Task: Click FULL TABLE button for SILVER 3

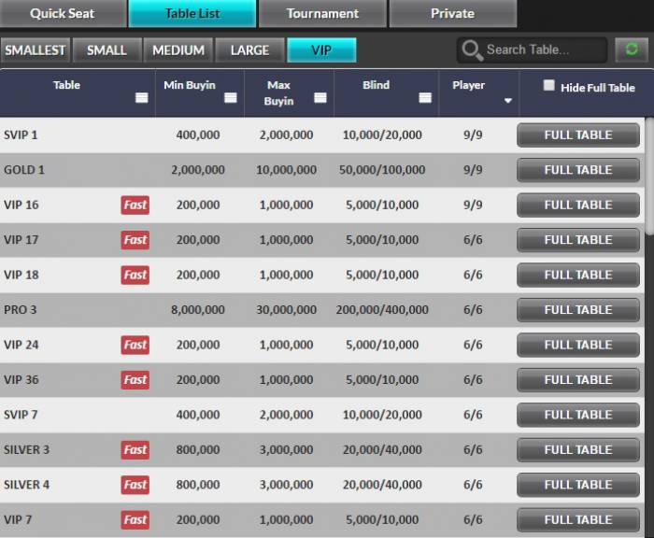Action: click(x=578, y=449)
